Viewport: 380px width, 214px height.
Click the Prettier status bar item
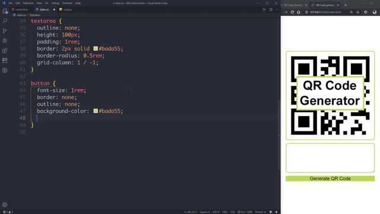pyautogui.click(x=261, y=212)
